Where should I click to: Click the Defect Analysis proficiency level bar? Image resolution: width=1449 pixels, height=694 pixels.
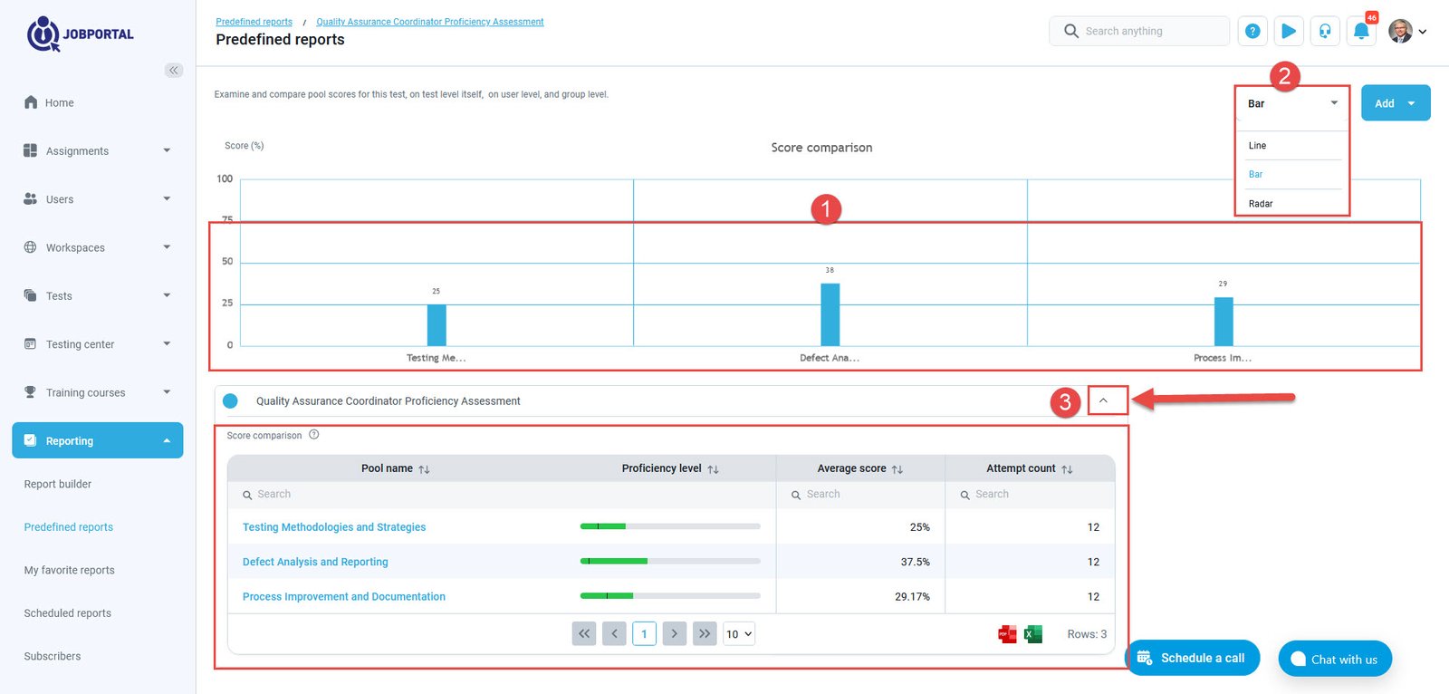click(x=670, y=562)
